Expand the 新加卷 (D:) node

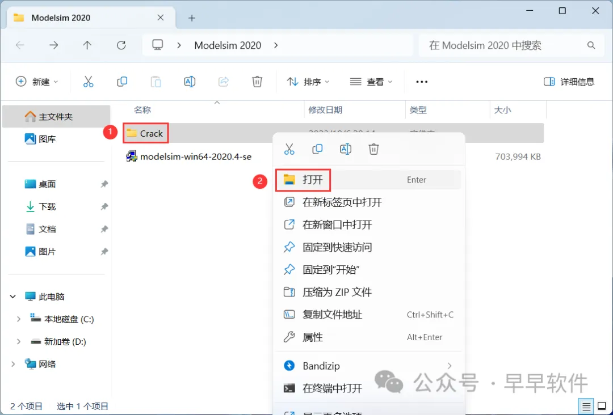(18, 342)
